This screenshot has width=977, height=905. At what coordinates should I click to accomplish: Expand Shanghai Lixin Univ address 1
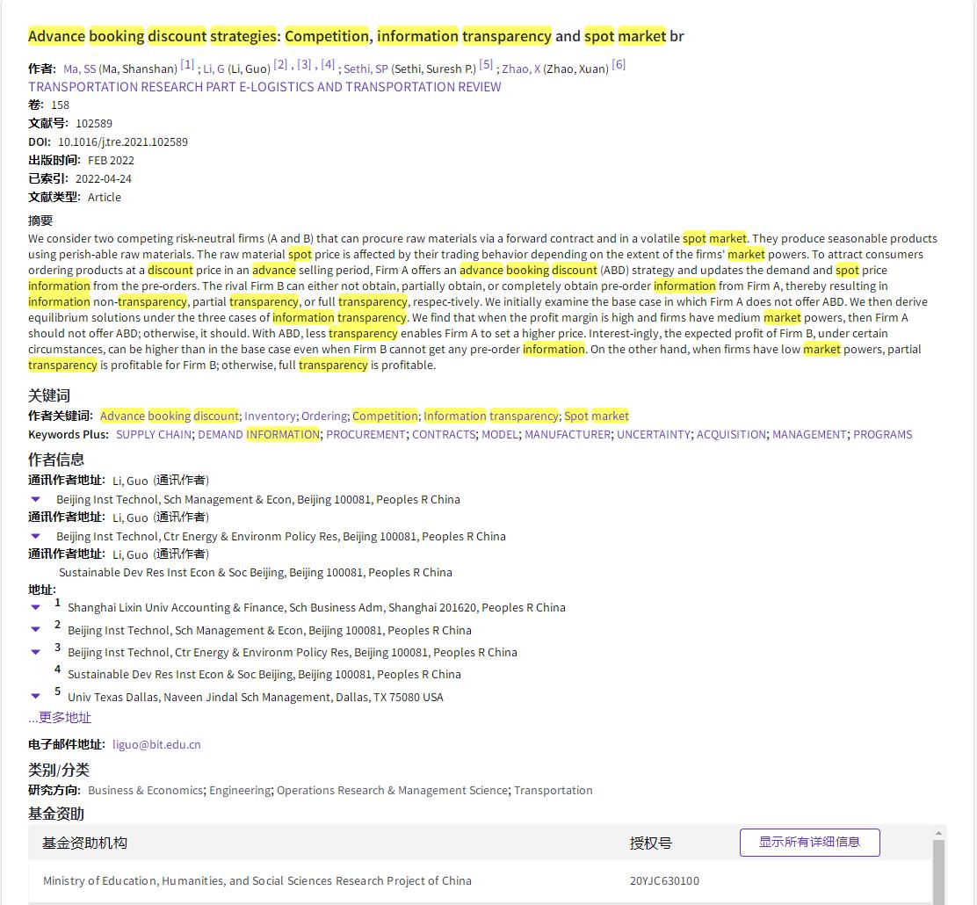36,607
